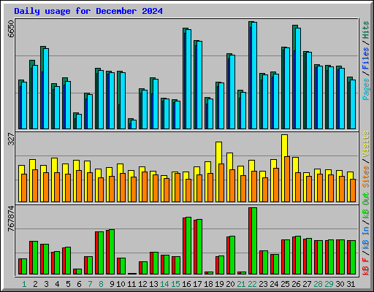Click the green kB bar for day 9

(112, 252)
